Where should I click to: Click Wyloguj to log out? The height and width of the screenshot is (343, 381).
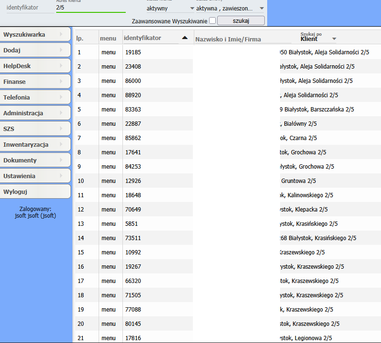click(35, 192)
